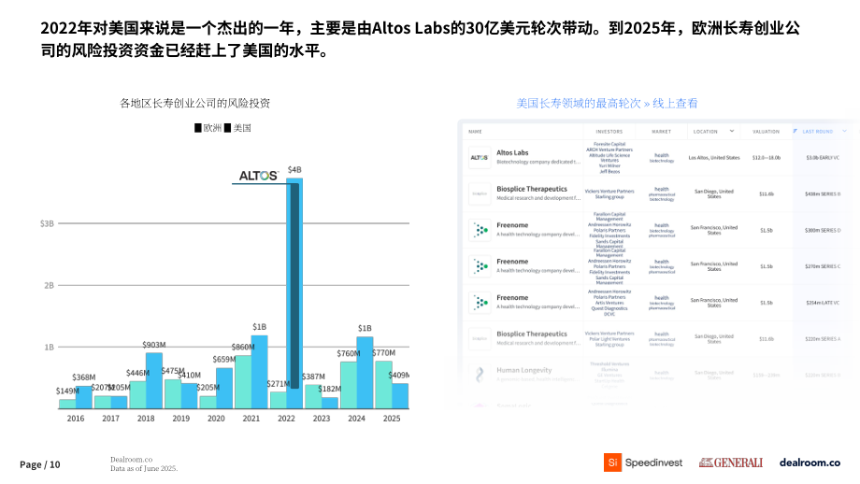Open the 美国长寿领域的最高轮次 » 线上查看 link
The width and height of the screenshot is (860, 484).
(x=607, y=103)
